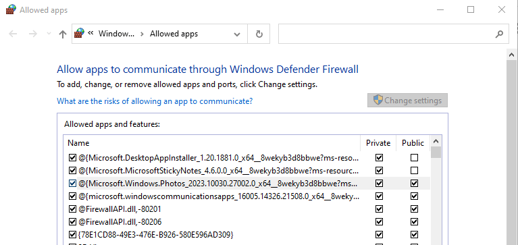The width and height of the screenshot is (518, 245).
Task: Toggle MicrosoftStickyNotes name checkbox
Action: pos(72,171)
